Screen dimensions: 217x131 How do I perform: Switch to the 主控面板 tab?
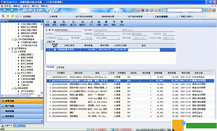click(35, 17)
